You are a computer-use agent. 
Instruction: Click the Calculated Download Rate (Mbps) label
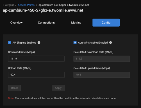point(93,52)
